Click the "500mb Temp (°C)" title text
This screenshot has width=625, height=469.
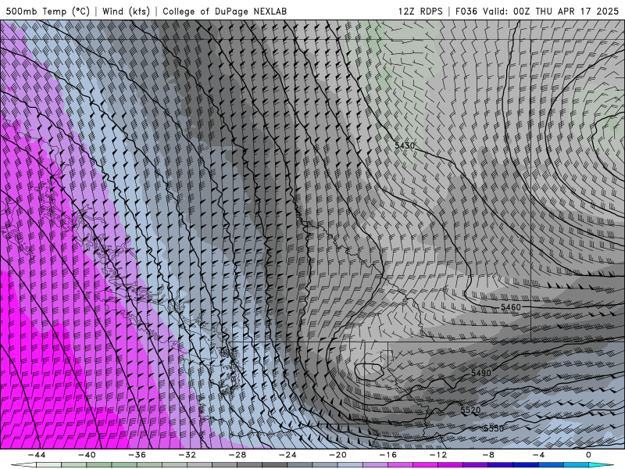pos(48,11)
